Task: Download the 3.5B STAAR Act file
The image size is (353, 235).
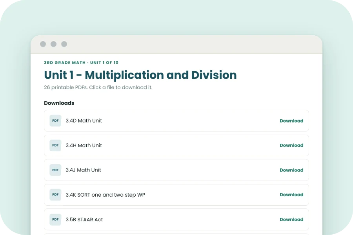Action: tap(291, 219)
